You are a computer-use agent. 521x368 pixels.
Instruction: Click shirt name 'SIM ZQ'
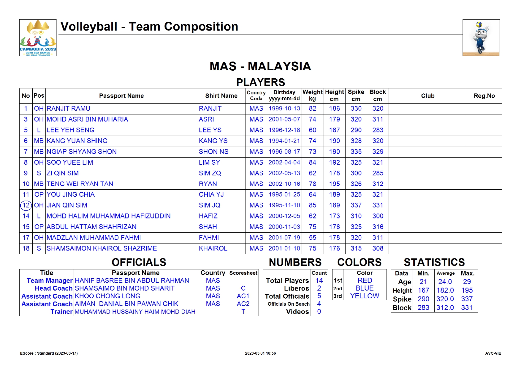point(210,173)
